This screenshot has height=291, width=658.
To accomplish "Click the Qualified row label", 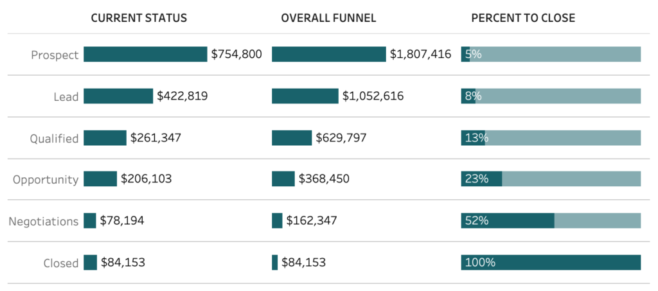I will [x=54, y=139].
